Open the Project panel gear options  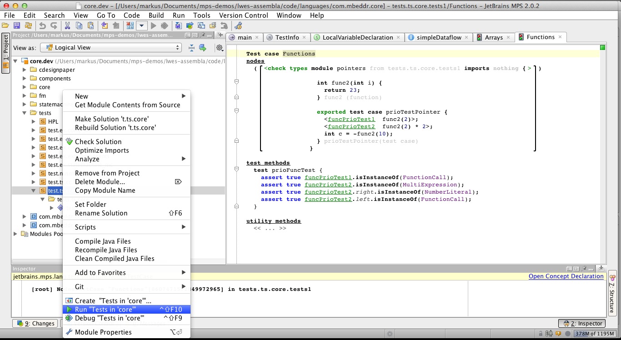[x=220, y=48]
